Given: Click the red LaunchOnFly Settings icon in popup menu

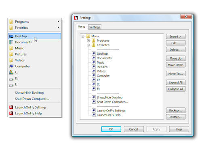Looking at the screenshot, I should (11, 107).
